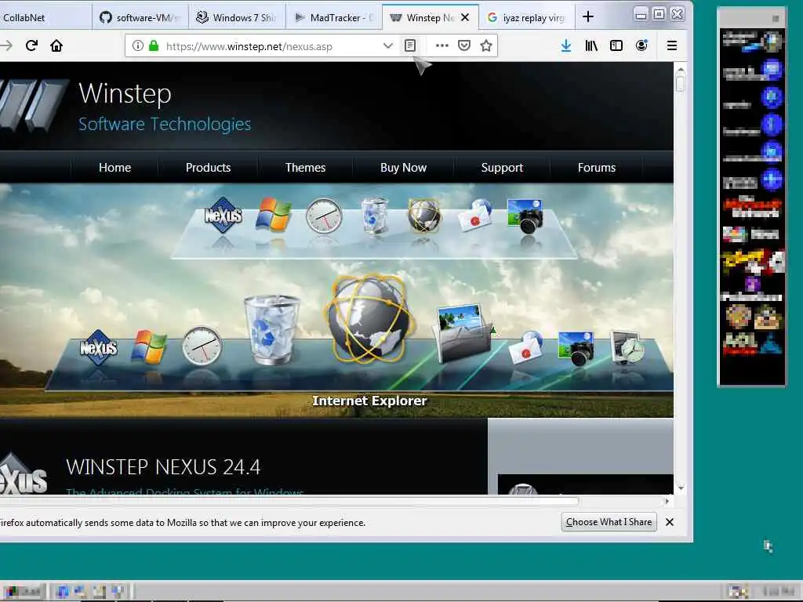Switch to the CollabNet tab

(44, 17)
